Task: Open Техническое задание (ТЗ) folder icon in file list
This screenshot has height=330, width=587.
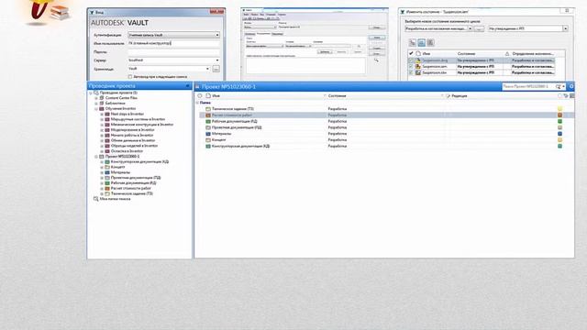Action: (x=208, y=109)
